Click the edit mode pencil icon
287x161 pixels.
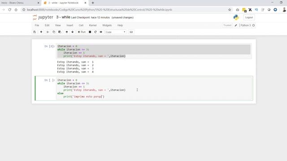click(x=236, y=25)
